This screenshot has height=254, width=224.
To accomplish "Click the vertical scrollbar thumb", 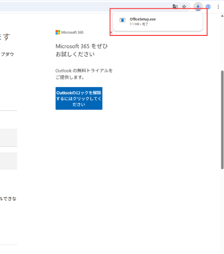I will click(222, 120).
